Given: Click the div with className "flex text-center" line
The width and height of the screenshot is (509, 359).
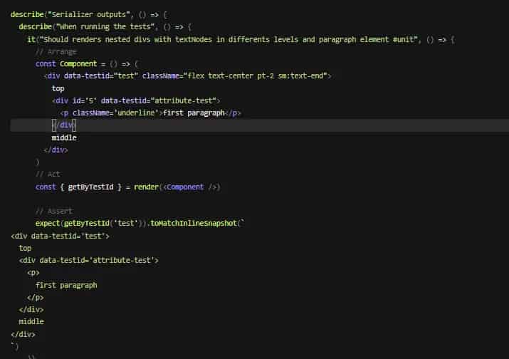Looking at the screenshot, I should [x=187, y=76].
